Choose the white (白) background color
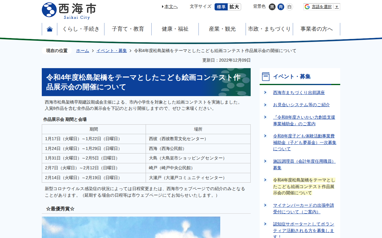 [x=289, y=7]
